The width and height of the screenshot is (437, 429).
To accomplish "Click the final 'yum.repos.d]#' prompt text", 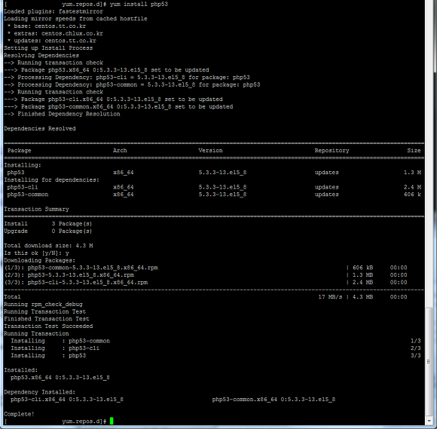I will pos(84,421).
